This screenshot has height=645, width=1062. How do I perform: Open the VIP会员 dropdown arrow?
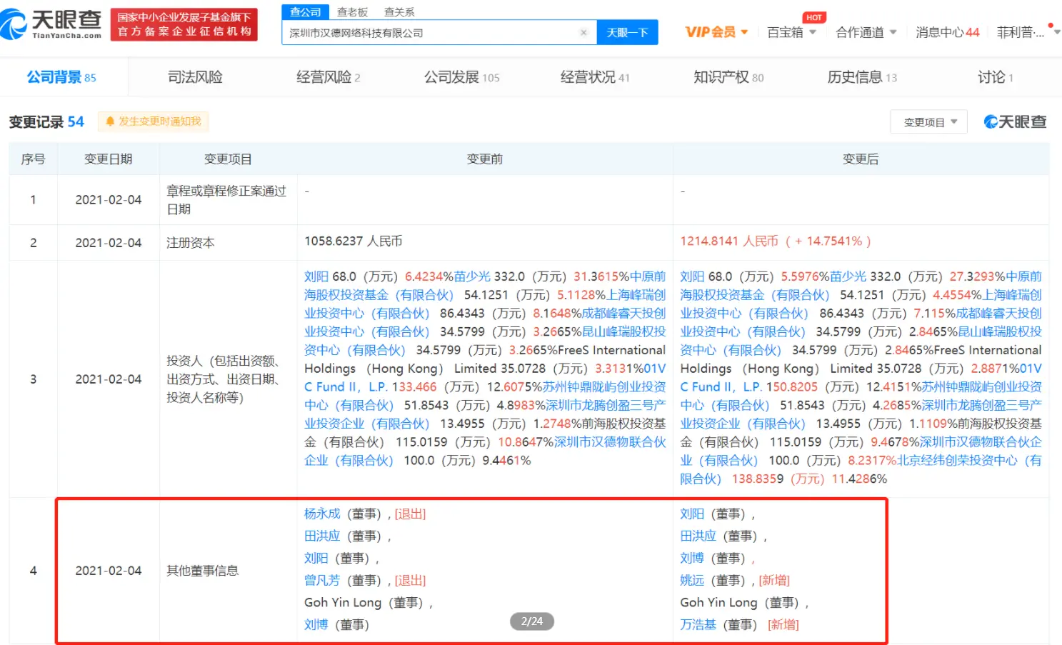coord(744,32)
